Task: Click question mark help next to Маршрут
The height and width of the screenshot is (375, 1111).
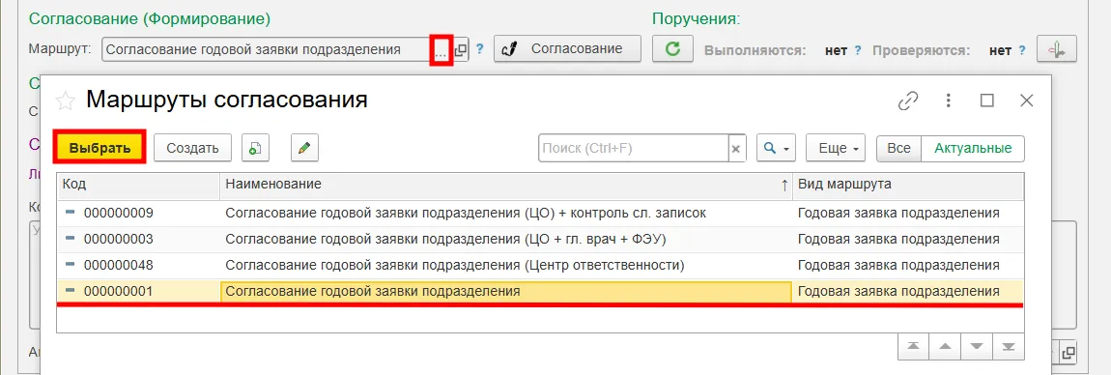Action: point(480,49)
